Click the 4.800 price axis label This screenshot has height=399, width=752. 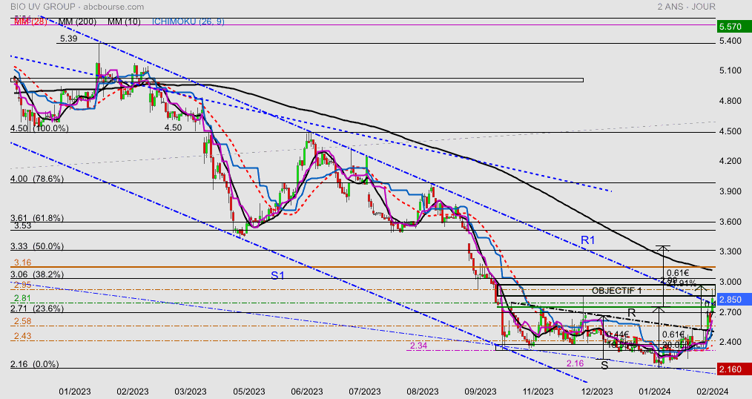(x=730, y=101)
